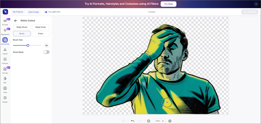261x124 pixels.
Task: Click the Open Image tab
Action: (x=33, y=12)
